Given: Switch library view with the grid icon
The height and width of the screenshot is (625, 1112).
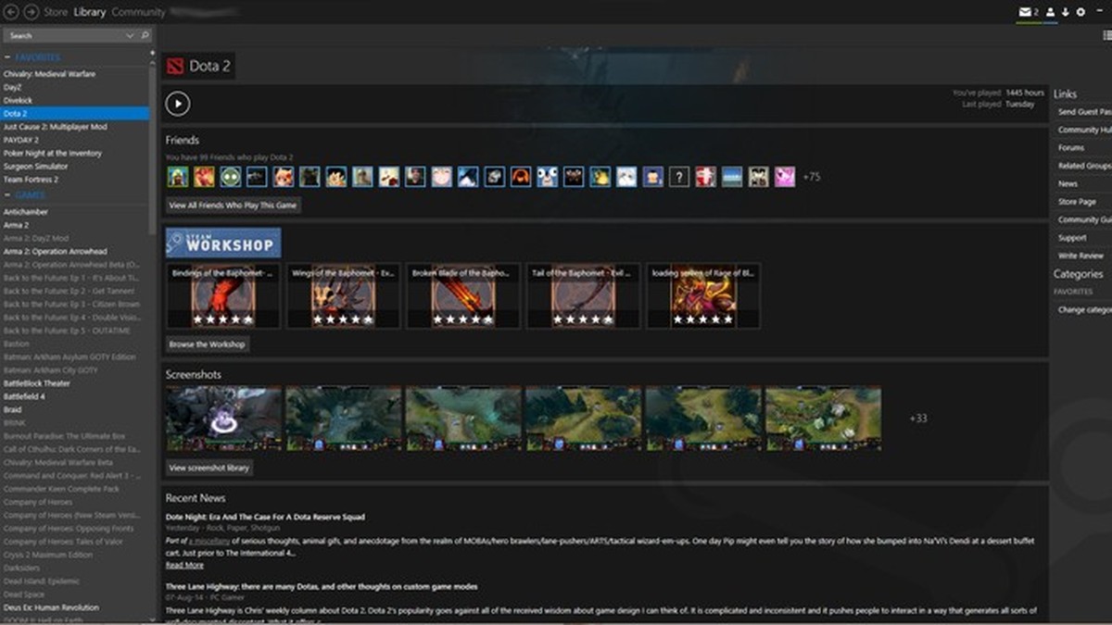Looking at the screenshot, I should [1106, 34].
